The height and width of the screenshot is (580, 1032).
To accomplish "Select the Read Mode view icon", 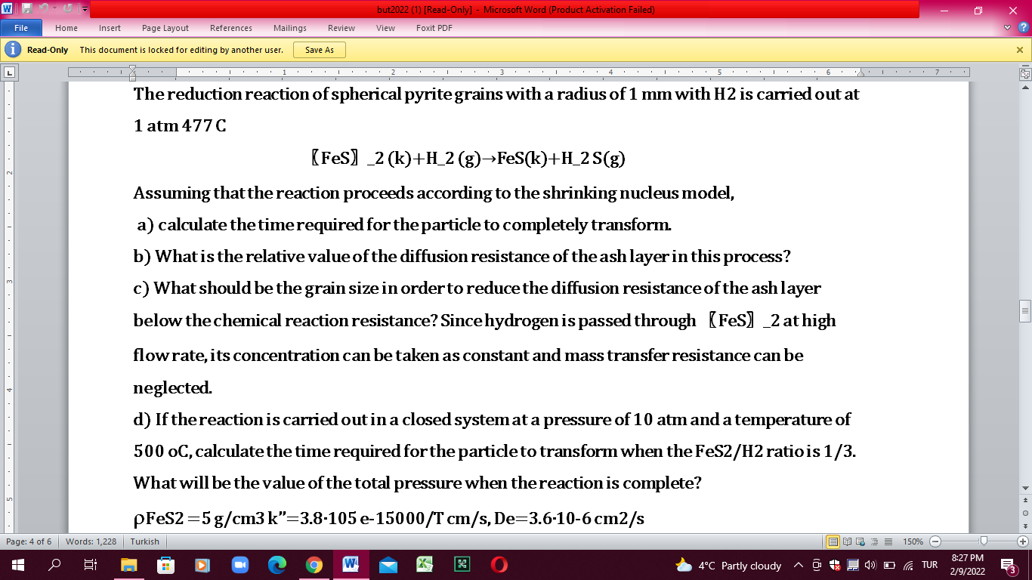I will tap(847, 541).
